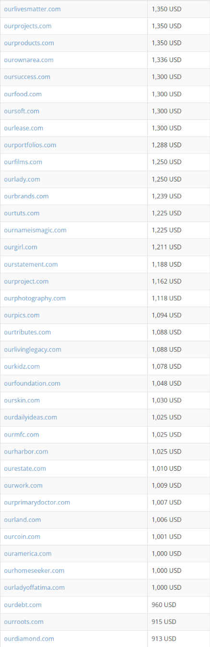The height and width of the screenshot is (647, 210).
Task: Click the ourdiamond.com link
Action: tap(29, 638)
